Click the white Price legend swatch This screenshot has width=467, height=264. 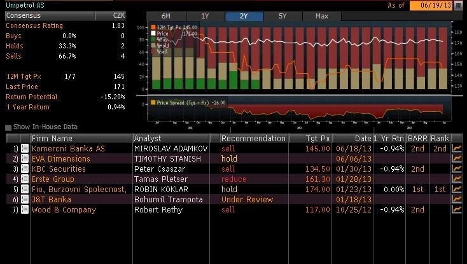coord(153,33)
